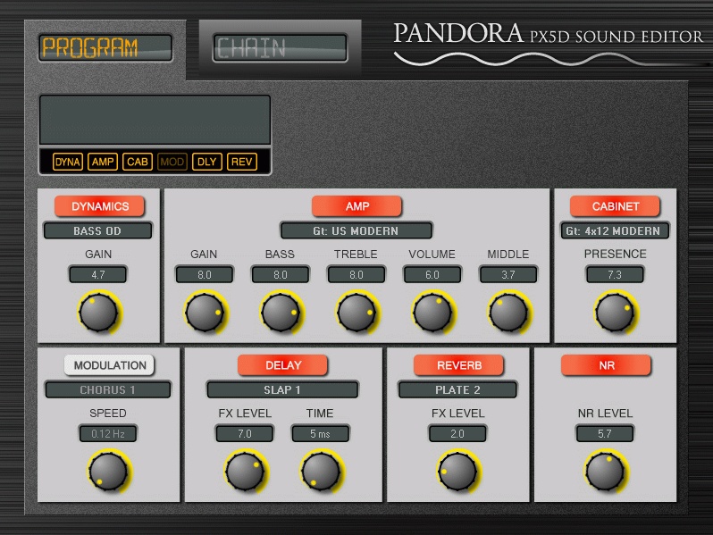This screenshot has height=535, width=713.
Task: Toggle the DYNAMICS effect button
Action: coord(99,206)
